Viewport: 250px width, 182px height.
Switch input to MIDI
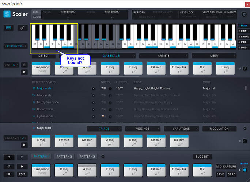click(36, 12)
